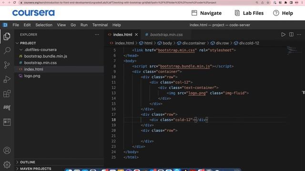Open the Run menu
305x171 pixels.
point(84,25)
